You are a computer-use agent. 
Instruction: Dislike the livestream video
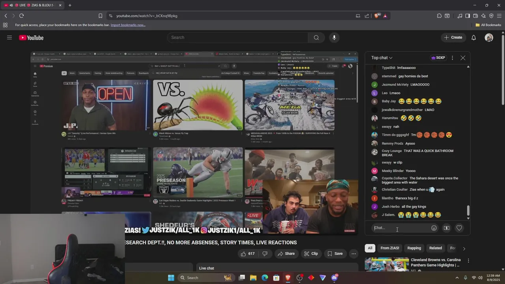(x=265, y=254)
